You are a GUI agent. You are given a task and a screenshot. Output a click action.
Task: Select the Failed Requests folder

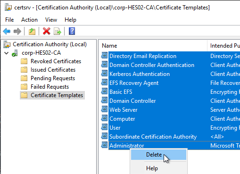click(x=50, y=87)
